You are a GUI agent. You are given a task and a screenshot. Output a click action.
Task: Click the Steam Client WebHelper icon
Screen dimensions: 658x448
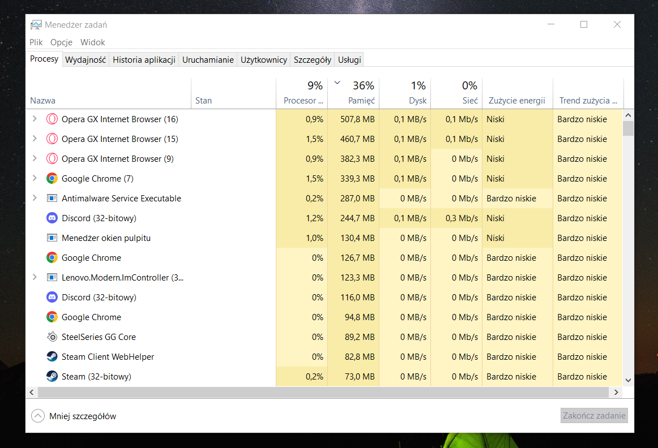[x=52, y=356]
